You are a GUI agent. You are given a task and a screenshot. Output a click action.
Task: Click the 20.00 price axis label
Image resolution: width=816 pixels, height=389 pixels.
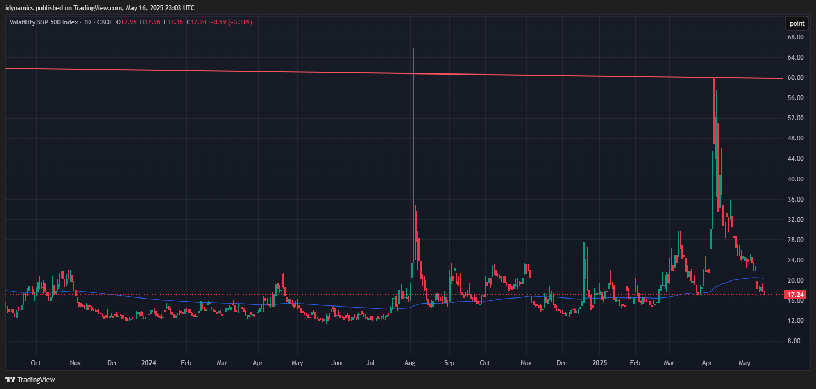point(795,280)
